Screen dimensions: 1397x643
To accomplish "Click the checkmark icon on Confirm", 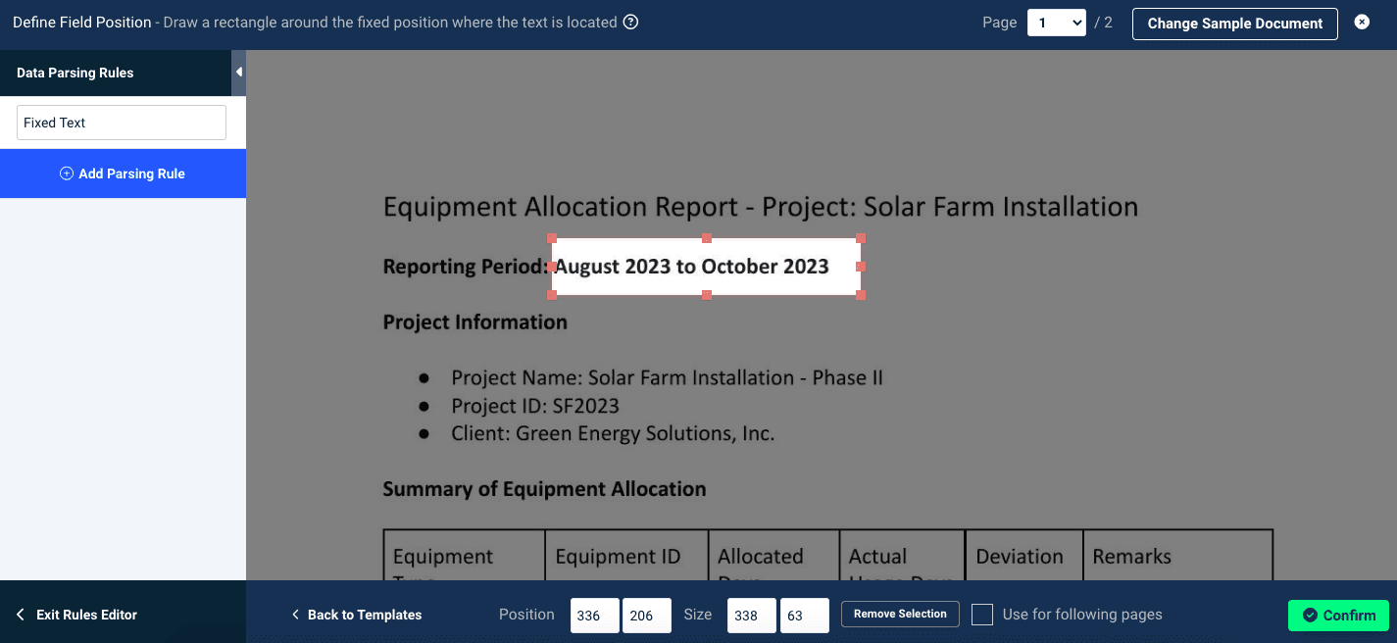I will (1310, 615).
